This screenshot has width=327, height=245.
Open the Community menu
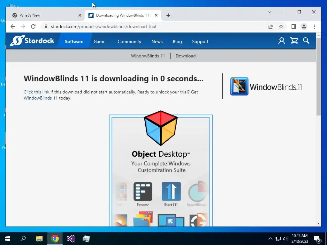[x=129, y=41]
